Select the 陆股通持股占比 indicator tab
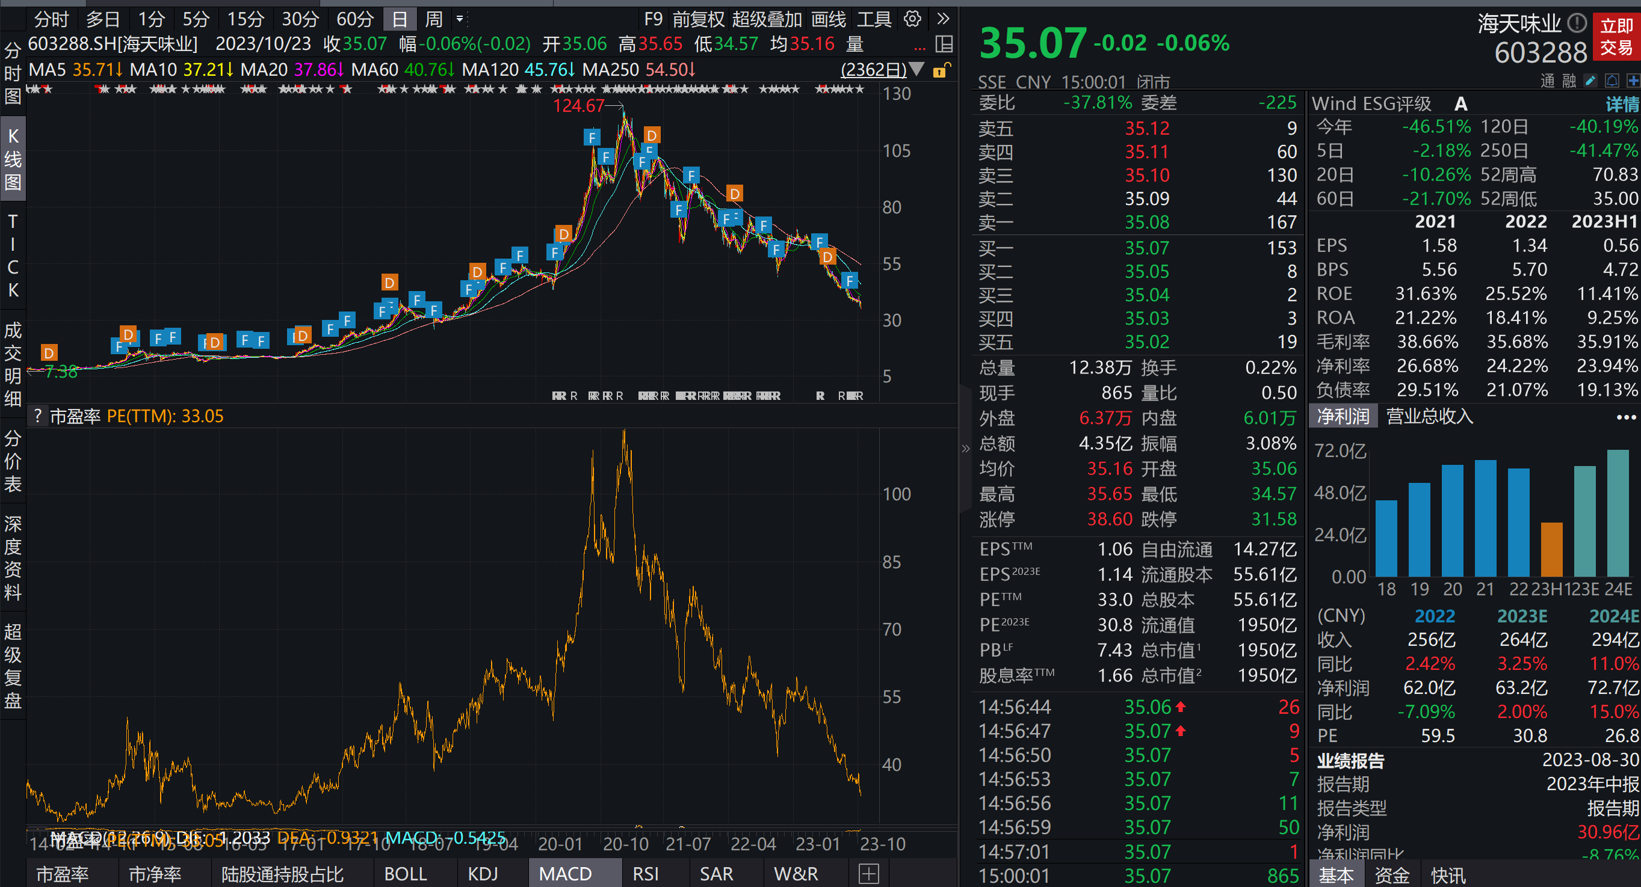 (282, 874)
